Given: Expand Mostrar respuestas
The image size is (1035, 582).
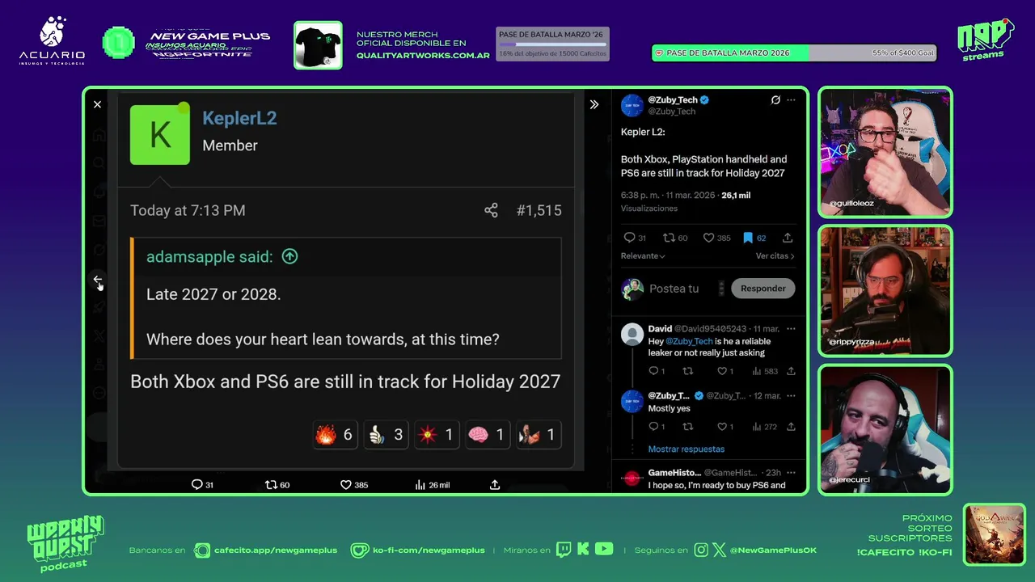Looking at the screenshot, I should pyautogui.click(x=686, y=449).
